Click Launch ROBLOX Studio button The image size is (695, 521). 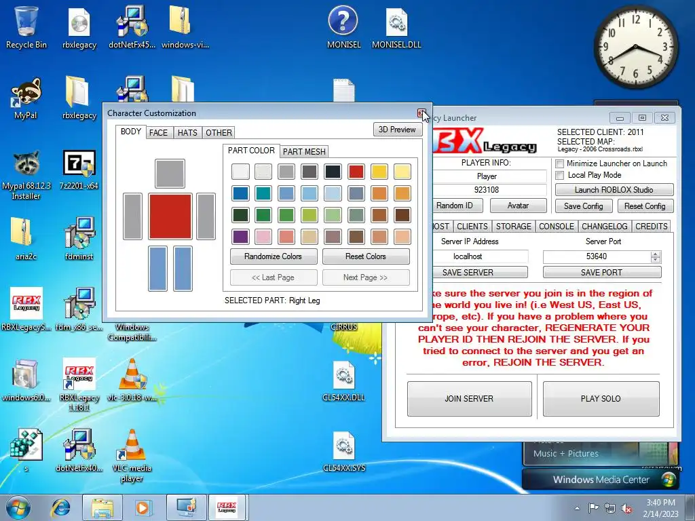pyautogui.click(x=614, y=190)
